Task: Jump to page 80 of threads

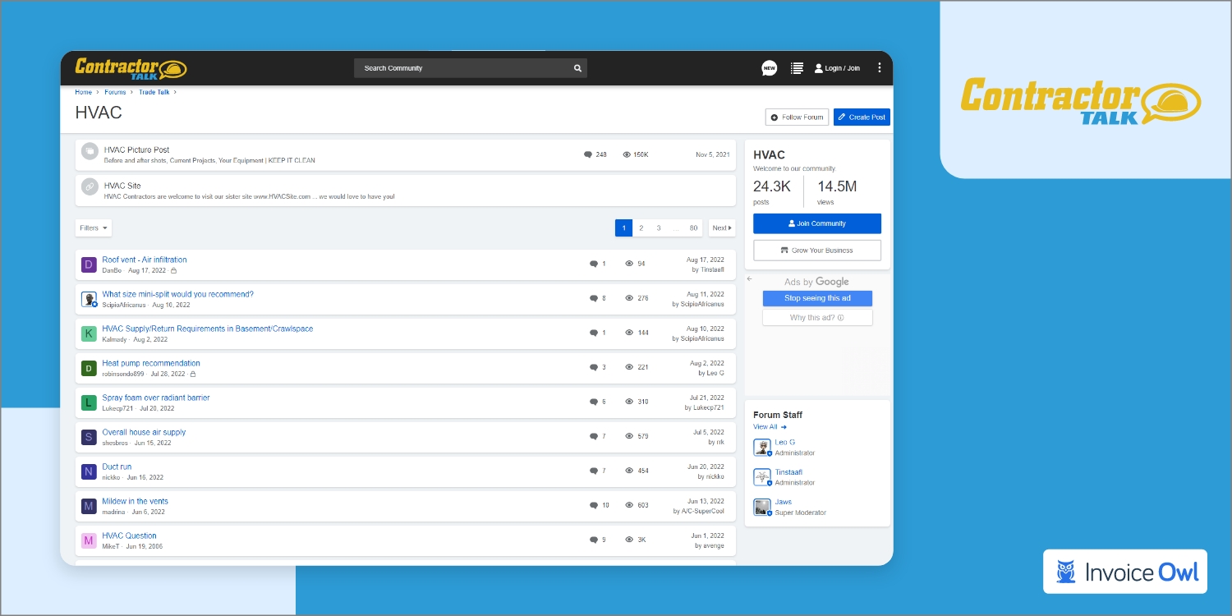Action: 693,228
